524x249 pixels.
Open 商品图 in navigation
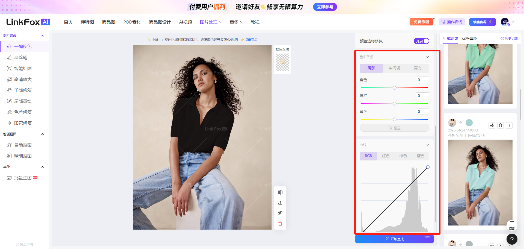[109, 22]
